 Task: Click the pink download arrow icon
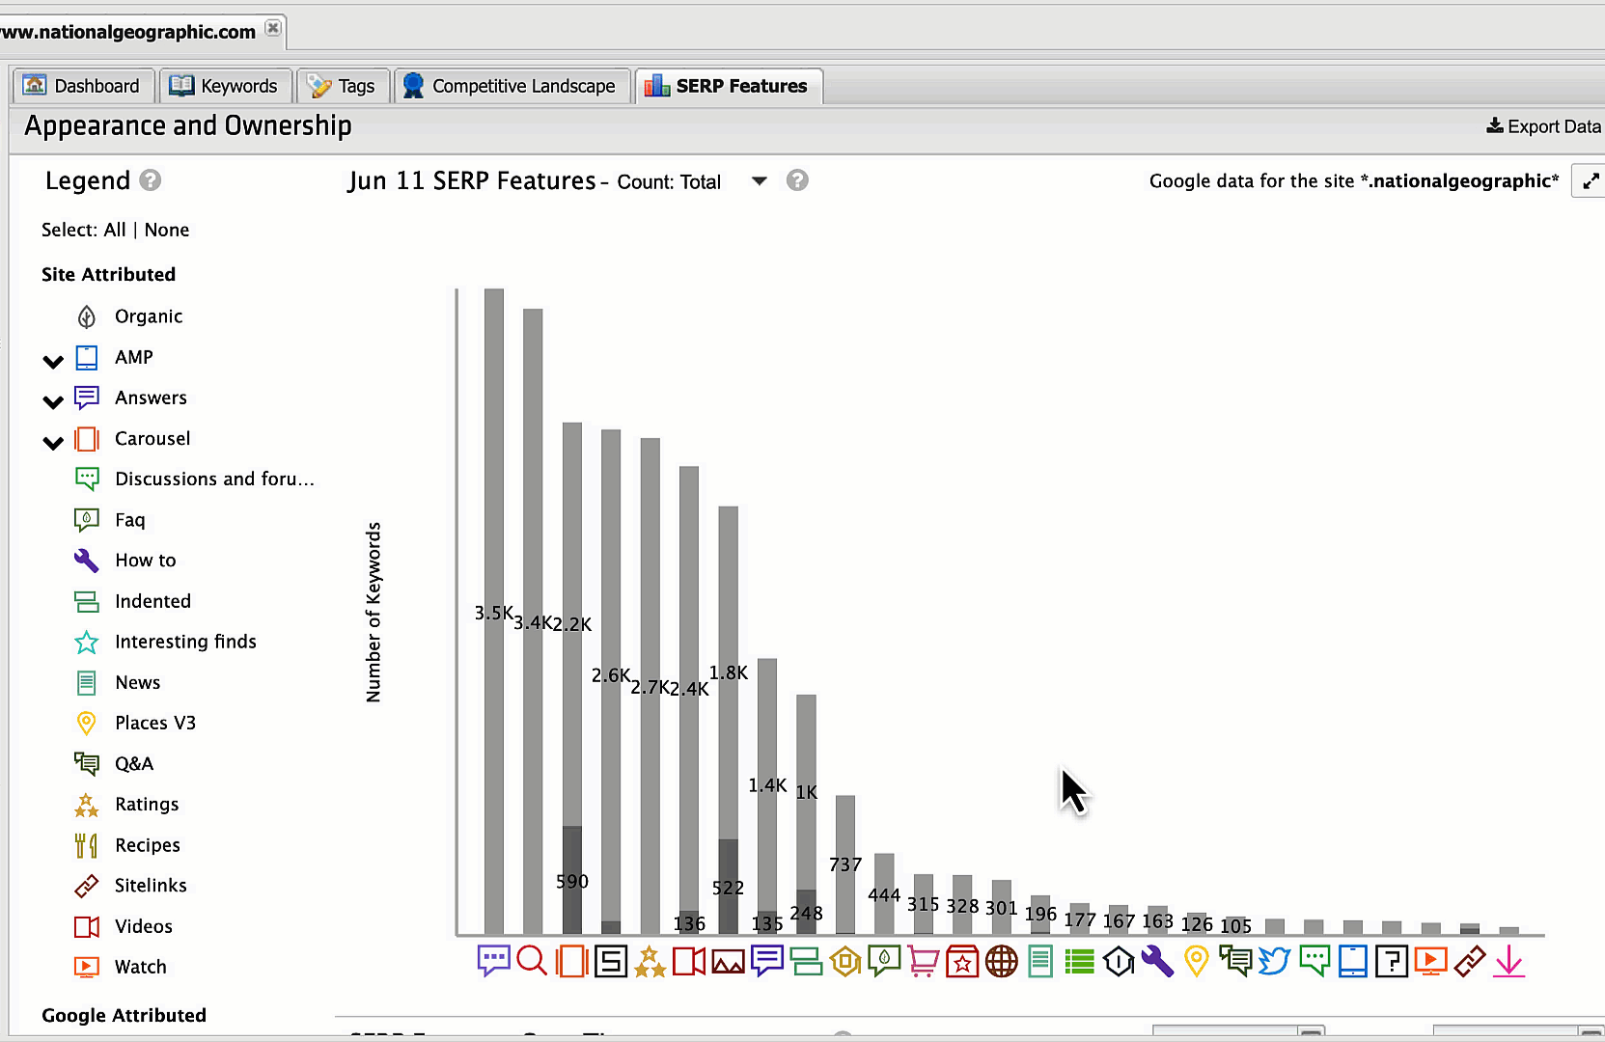point(1508,961)
